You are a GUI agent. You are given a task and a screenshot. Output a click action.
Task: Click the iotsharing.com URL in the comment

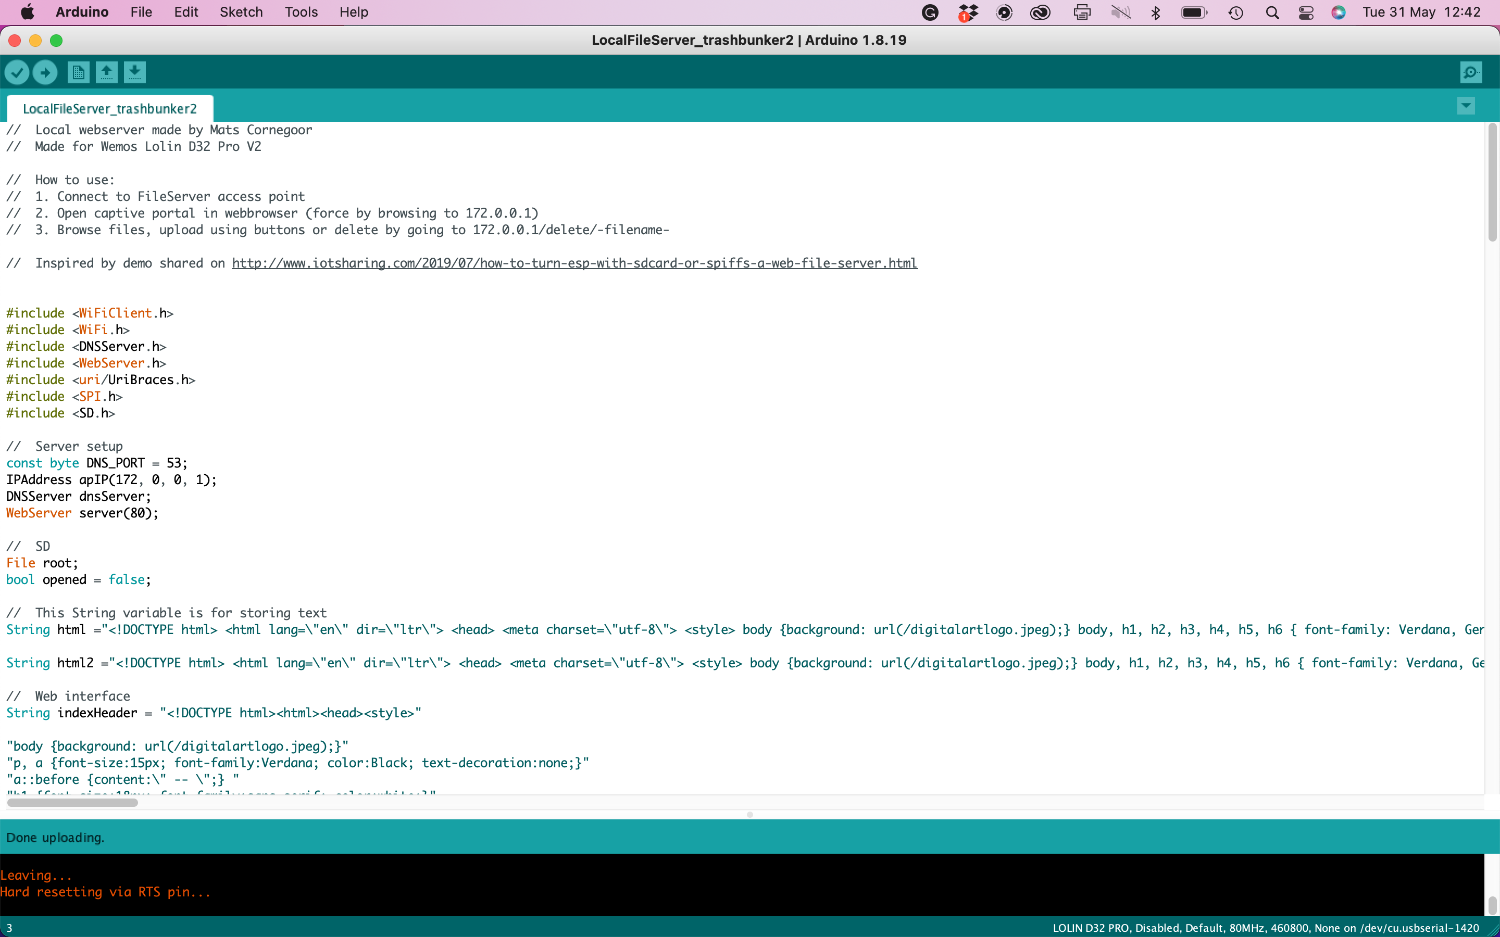[x=574, y=263]
